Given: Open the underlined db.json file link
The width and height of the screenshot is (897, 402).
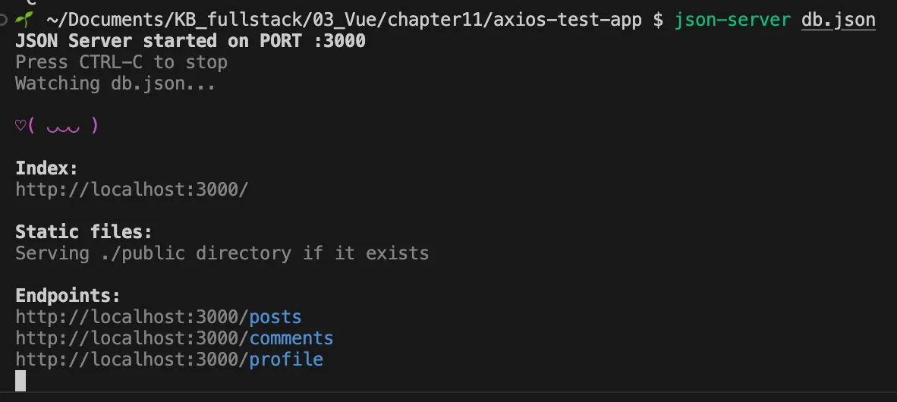Looking at the screenshot, I should point(838,20).
